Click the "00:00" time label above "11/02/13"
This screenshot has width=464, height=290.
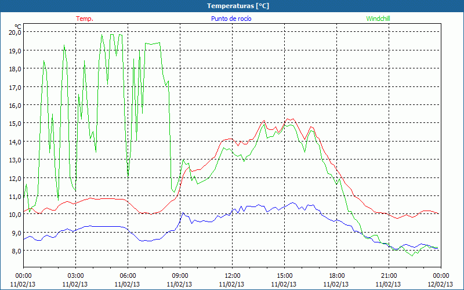(x=23, y=276)
